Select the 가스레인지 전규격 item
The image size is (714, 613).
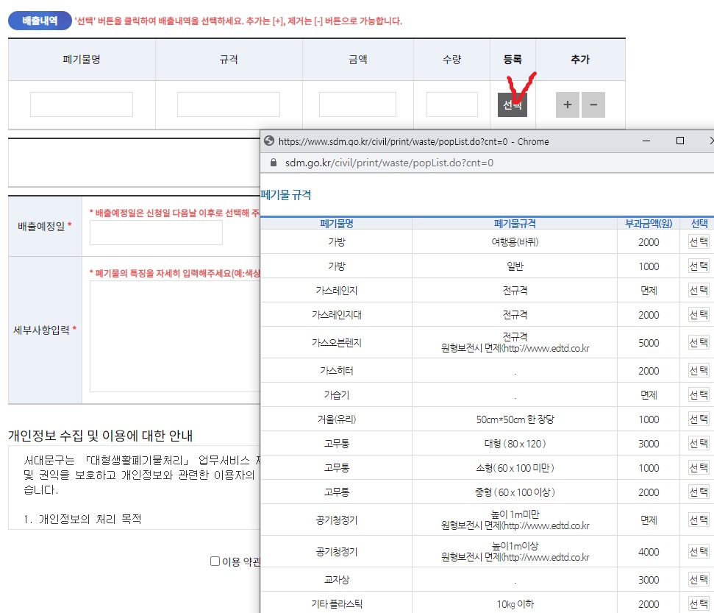click(x=699, y=291)
